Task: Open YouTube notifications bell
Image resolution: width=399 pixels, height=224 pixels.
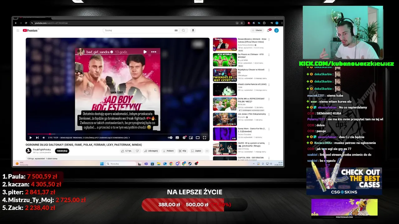Action: [268, 30]
